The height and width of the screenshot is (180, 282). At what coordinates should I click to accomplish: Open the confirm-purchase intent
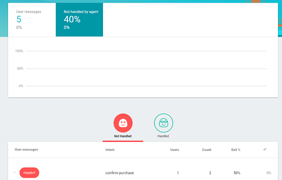point(120,173)
